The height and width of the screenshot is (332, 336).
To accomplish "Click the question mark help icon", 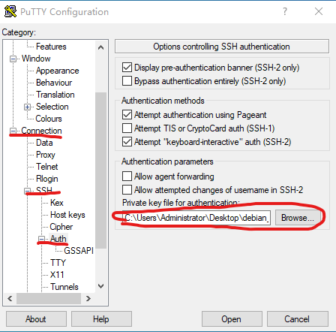I will [285, 11].
